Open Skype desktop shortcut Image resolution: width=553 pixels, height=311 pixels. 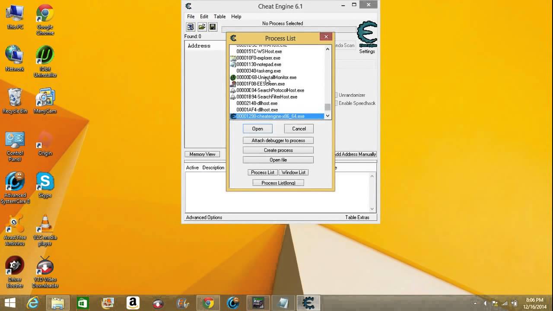coord(45,185)
